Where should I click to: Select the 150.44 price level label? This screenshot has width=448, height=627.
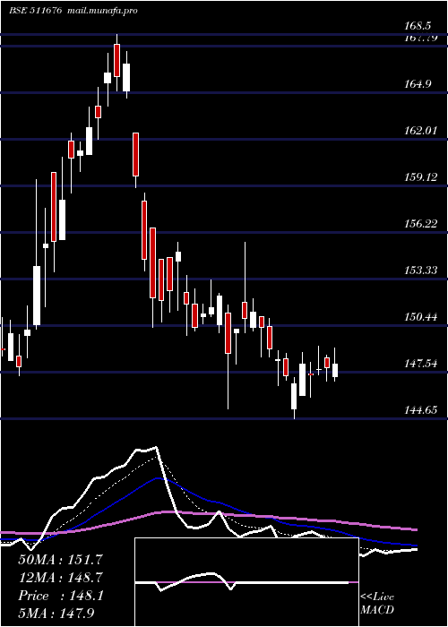(420, 317)
